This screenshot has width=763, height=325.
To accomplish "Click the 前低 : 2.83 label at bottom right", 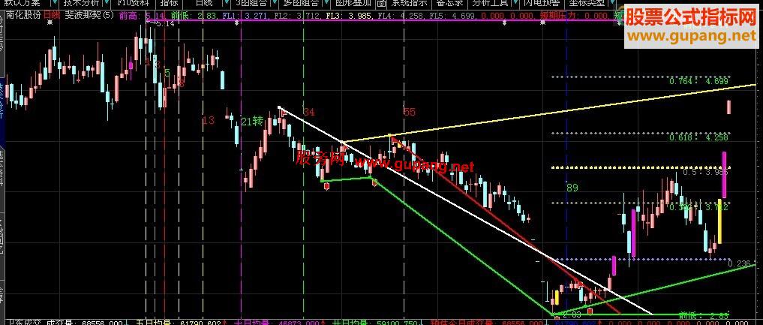I will point(704,315).
